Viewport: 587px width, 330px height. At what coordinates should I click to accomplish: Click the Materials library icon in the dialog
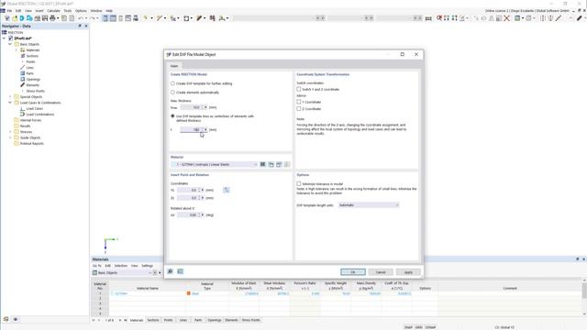pos(263,165)
